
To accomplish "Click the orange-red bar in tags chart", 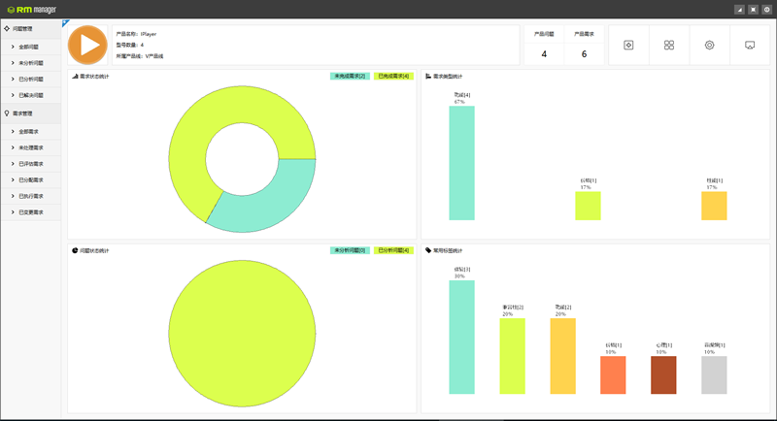I will click(614, 374).
